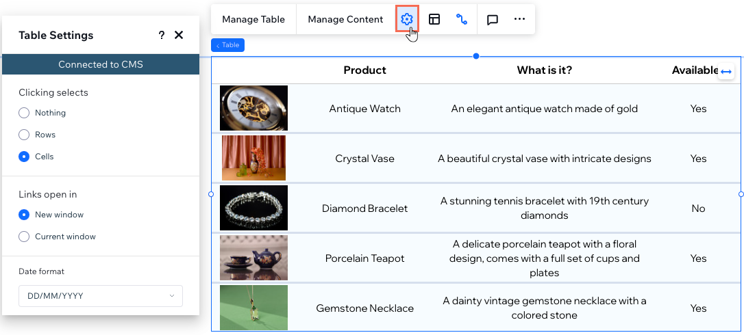Click the tennis bracelet description cell

[544, 208]
